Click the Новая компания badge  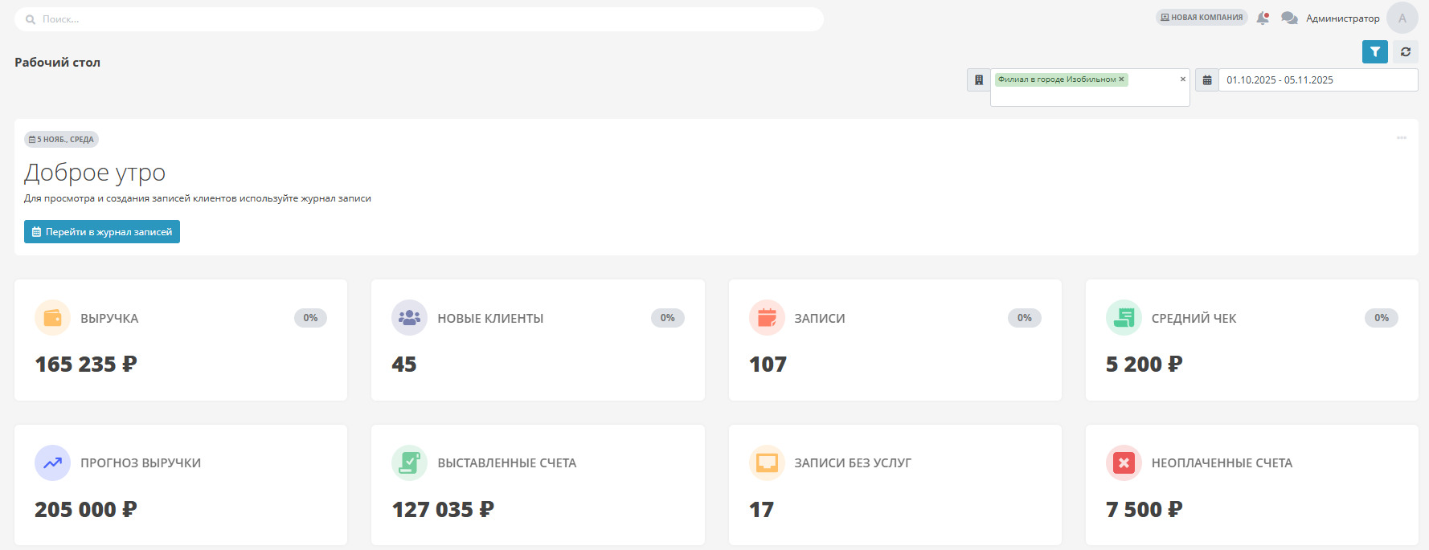(1201, 18)
